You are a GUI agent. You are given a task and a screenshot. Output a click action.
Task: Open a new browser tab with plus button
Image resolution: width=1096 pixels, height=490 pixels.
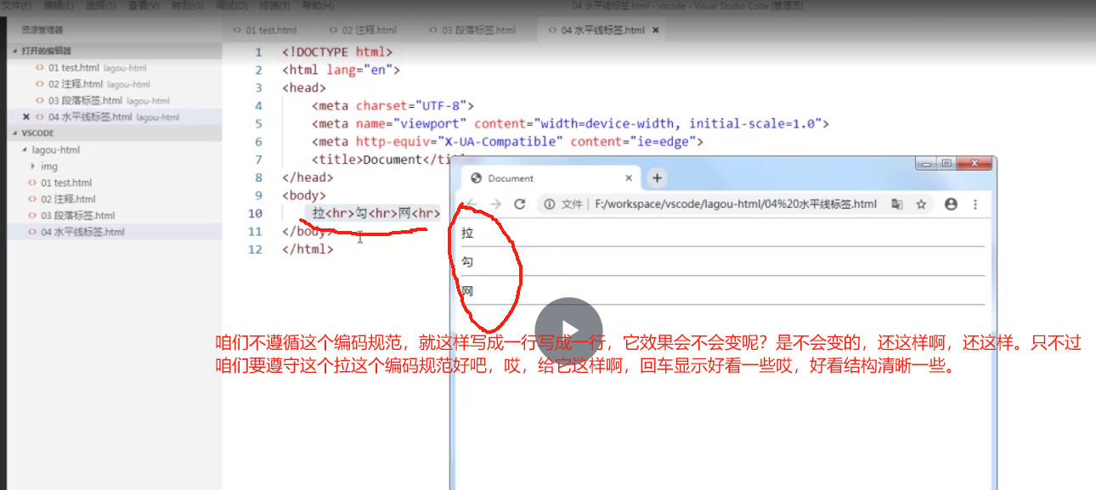[x=658, y=178]
